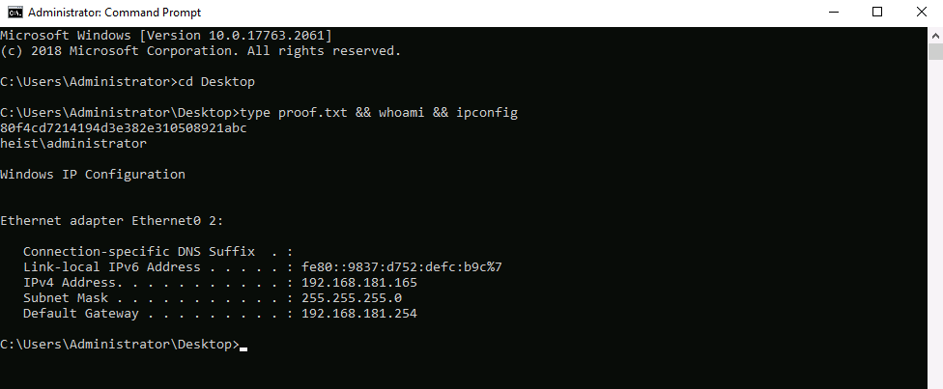This screenshot has height=389, width=943.
Task: Click the heist\administrator whoami output
Action: point(73,144)
